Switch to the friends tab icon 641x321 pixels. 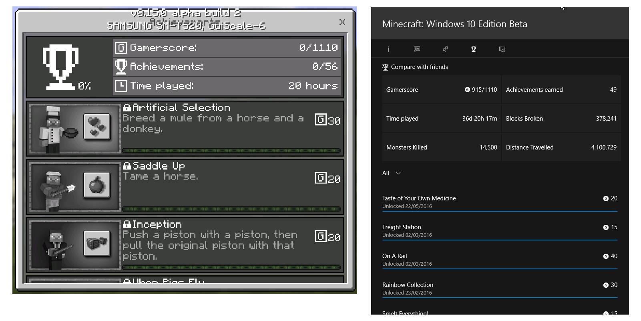pos(445,49)
